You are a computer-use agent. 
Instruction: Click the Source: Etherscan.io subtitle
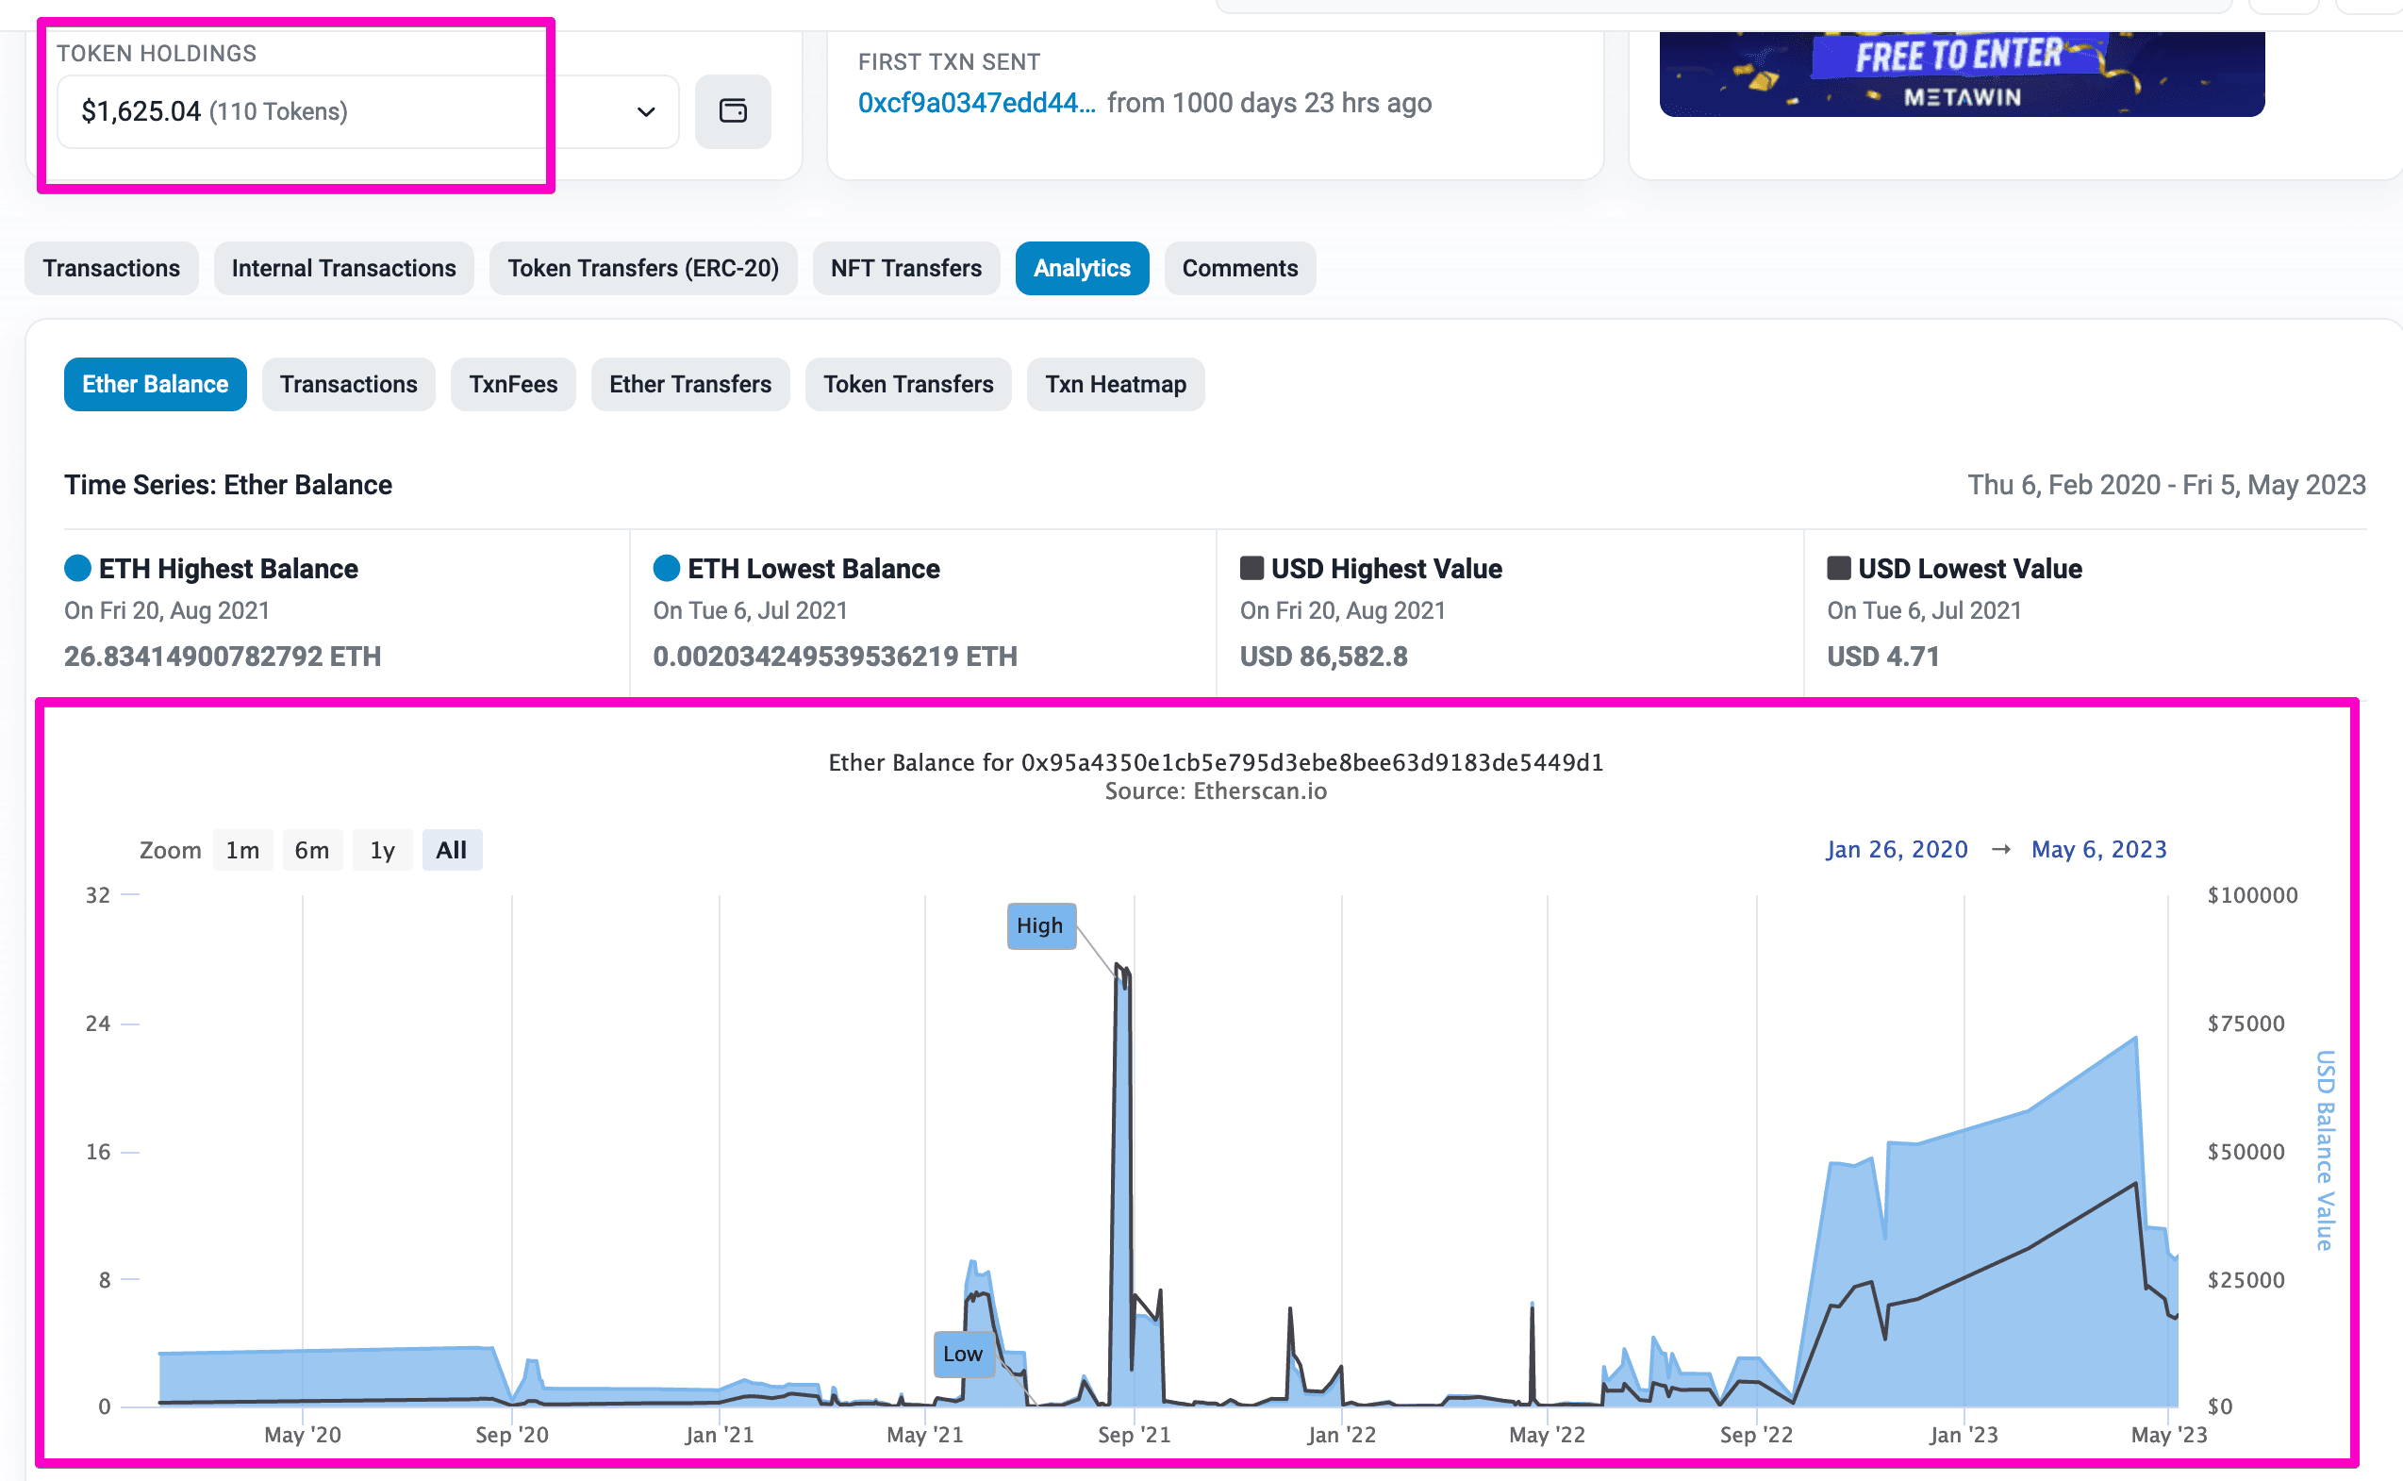[x=1217, y=791]
